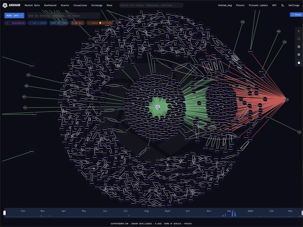The width and height of the screenshot is (303, 227).
Task: Remove the USD ≥ $10K filter
Action: point(31,23)
